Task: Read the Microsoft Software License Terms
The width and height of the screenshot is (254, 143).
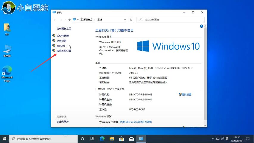Action: pyautogui.click(x=135, y=122)
